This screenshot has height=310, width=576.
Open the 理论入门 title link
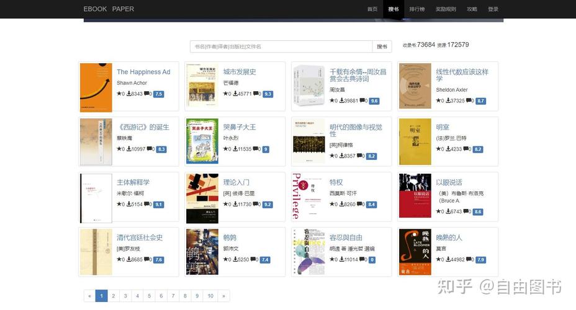236,182
